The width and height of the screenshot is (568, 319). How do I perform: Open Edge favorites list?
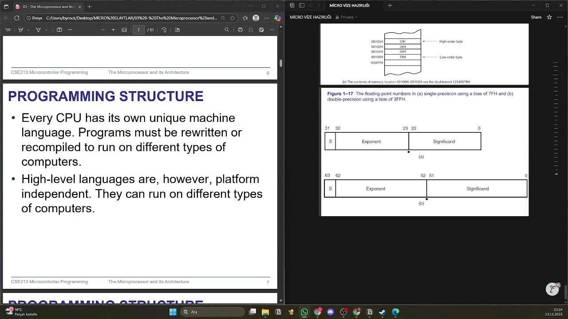coord(245,18)
